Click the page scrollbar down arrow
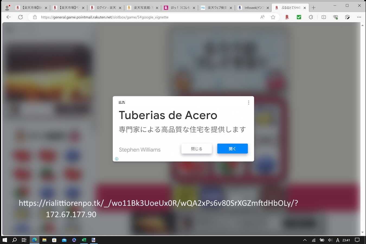 click(x=362, y=232)
